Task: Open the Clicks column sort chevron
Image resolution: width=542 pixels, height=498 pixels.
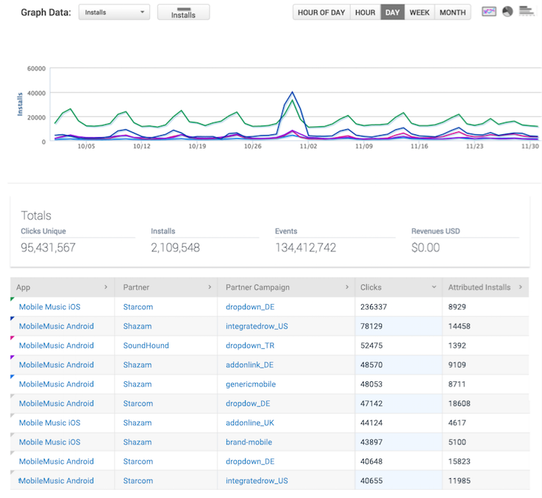Action: point(434,287)
